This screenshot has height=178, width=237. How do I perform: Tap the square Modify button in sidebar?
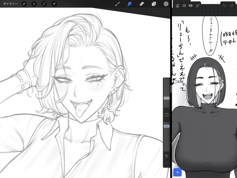pos(167,115)
